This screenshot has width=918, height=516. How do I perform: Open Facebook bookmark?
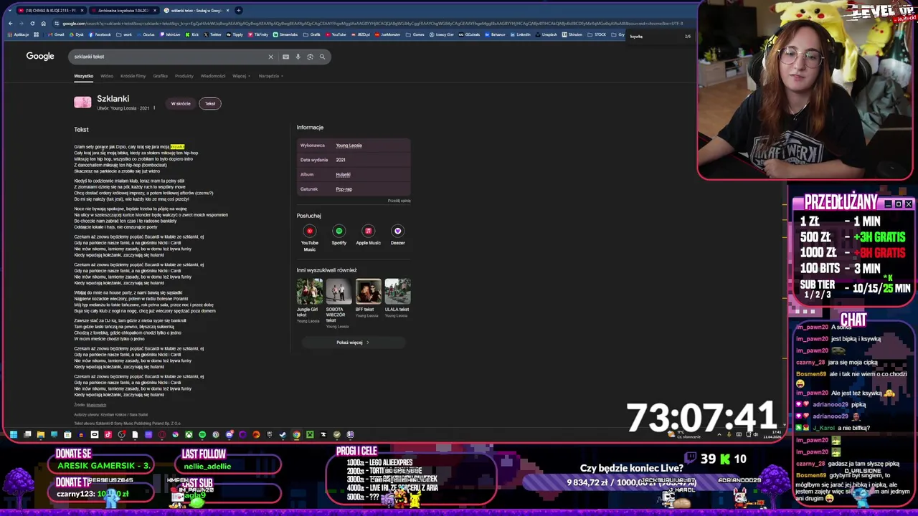(100, 34)
